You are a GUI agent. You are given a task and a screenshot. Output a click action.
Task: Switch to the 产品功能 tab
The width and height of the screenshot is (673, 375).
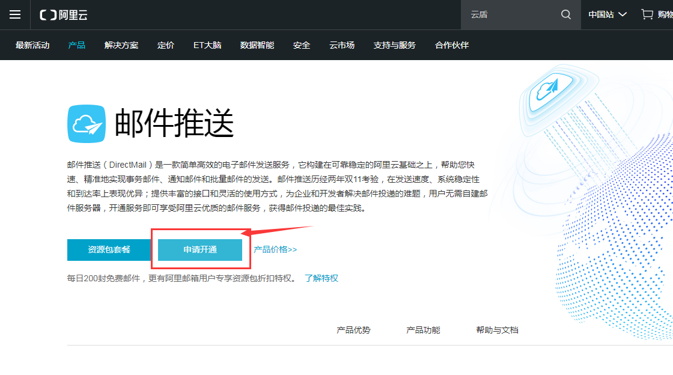coord(423,330)
